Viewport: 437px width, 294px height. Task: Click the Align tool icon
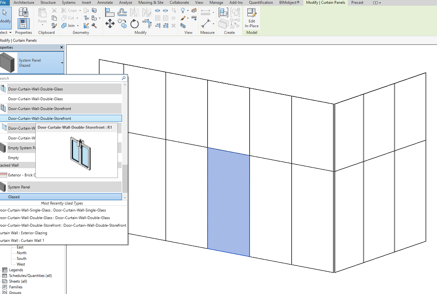pos(110,12)
